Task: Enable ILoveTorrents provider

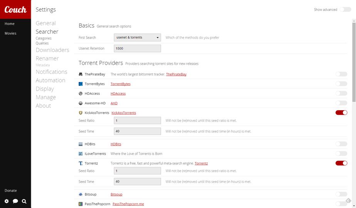Action: [341, 154]
